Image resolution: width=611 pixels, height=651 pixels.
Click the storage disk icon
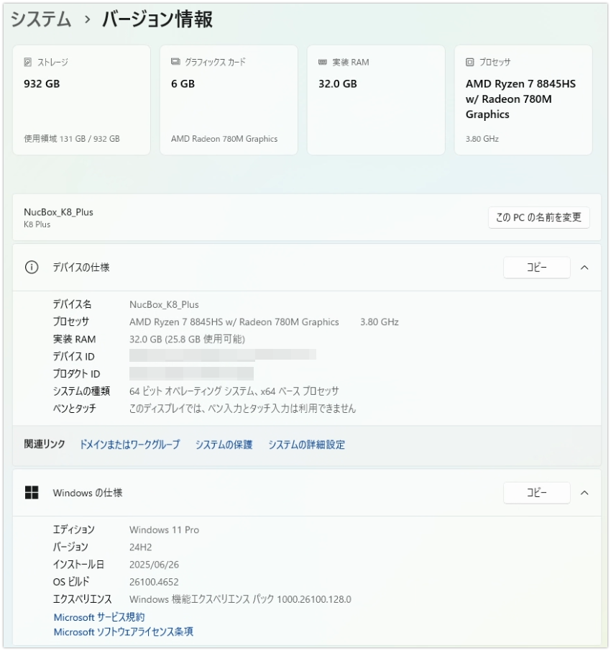[x=28, y=63]
